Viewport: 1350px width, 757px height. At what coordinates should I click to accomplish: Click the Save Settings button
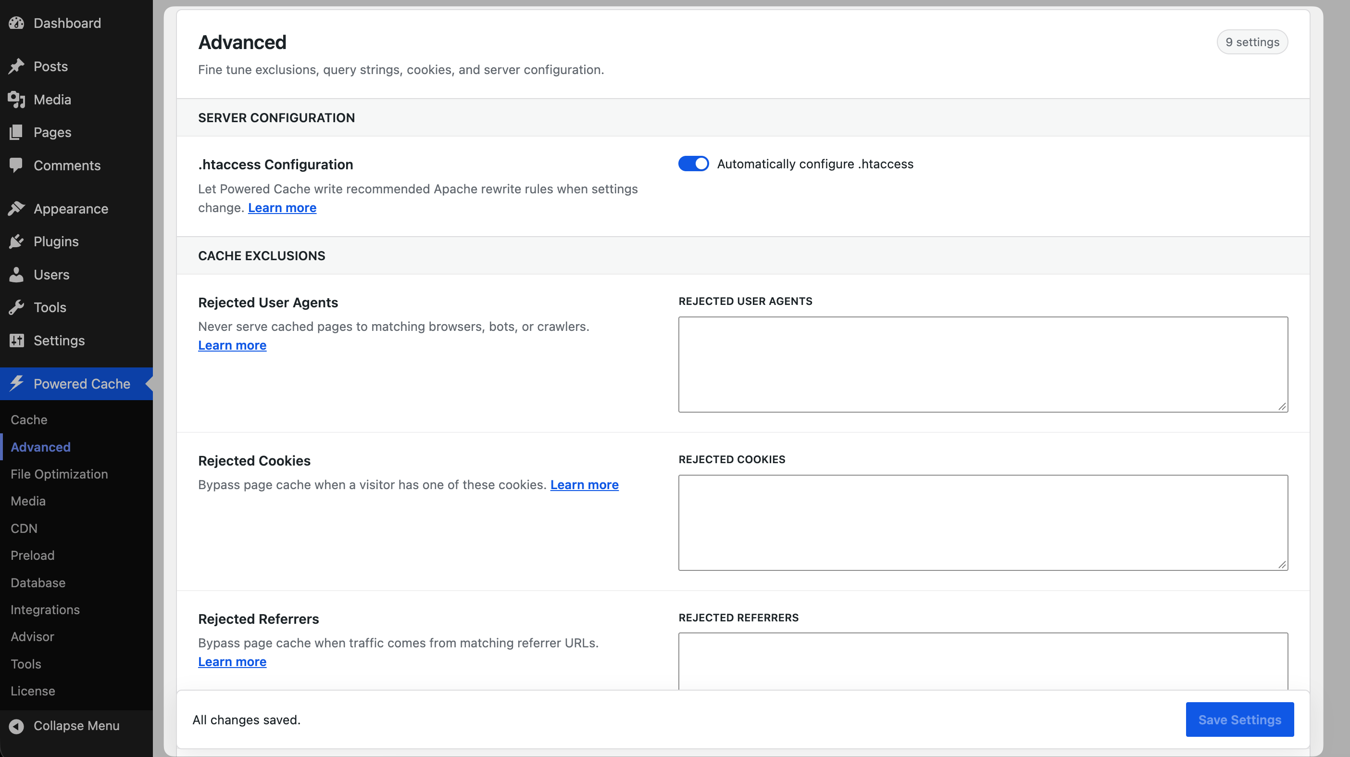point(1239,719)
